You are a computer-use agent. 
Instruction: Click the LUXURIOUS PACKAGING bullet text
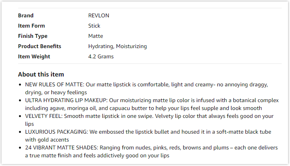148,136
